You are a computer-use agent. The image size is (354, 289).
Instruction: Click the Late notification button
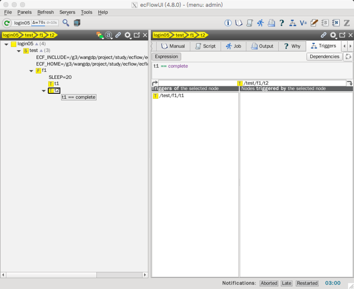click(x=287, y=283)
